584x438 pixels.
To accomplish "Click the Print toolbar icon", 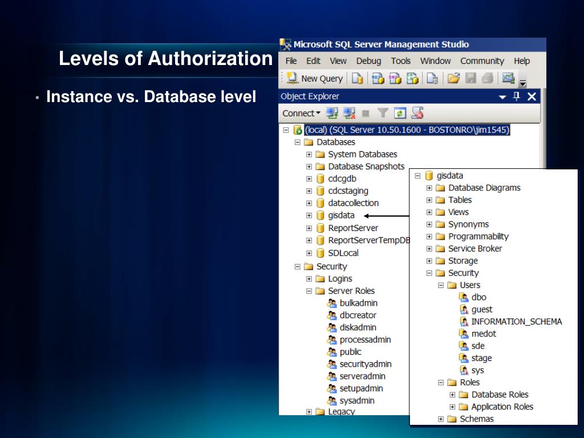I will click(488, 78).
